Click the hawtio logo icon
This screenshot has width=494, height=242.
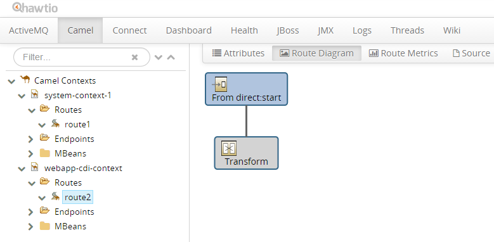16,7
